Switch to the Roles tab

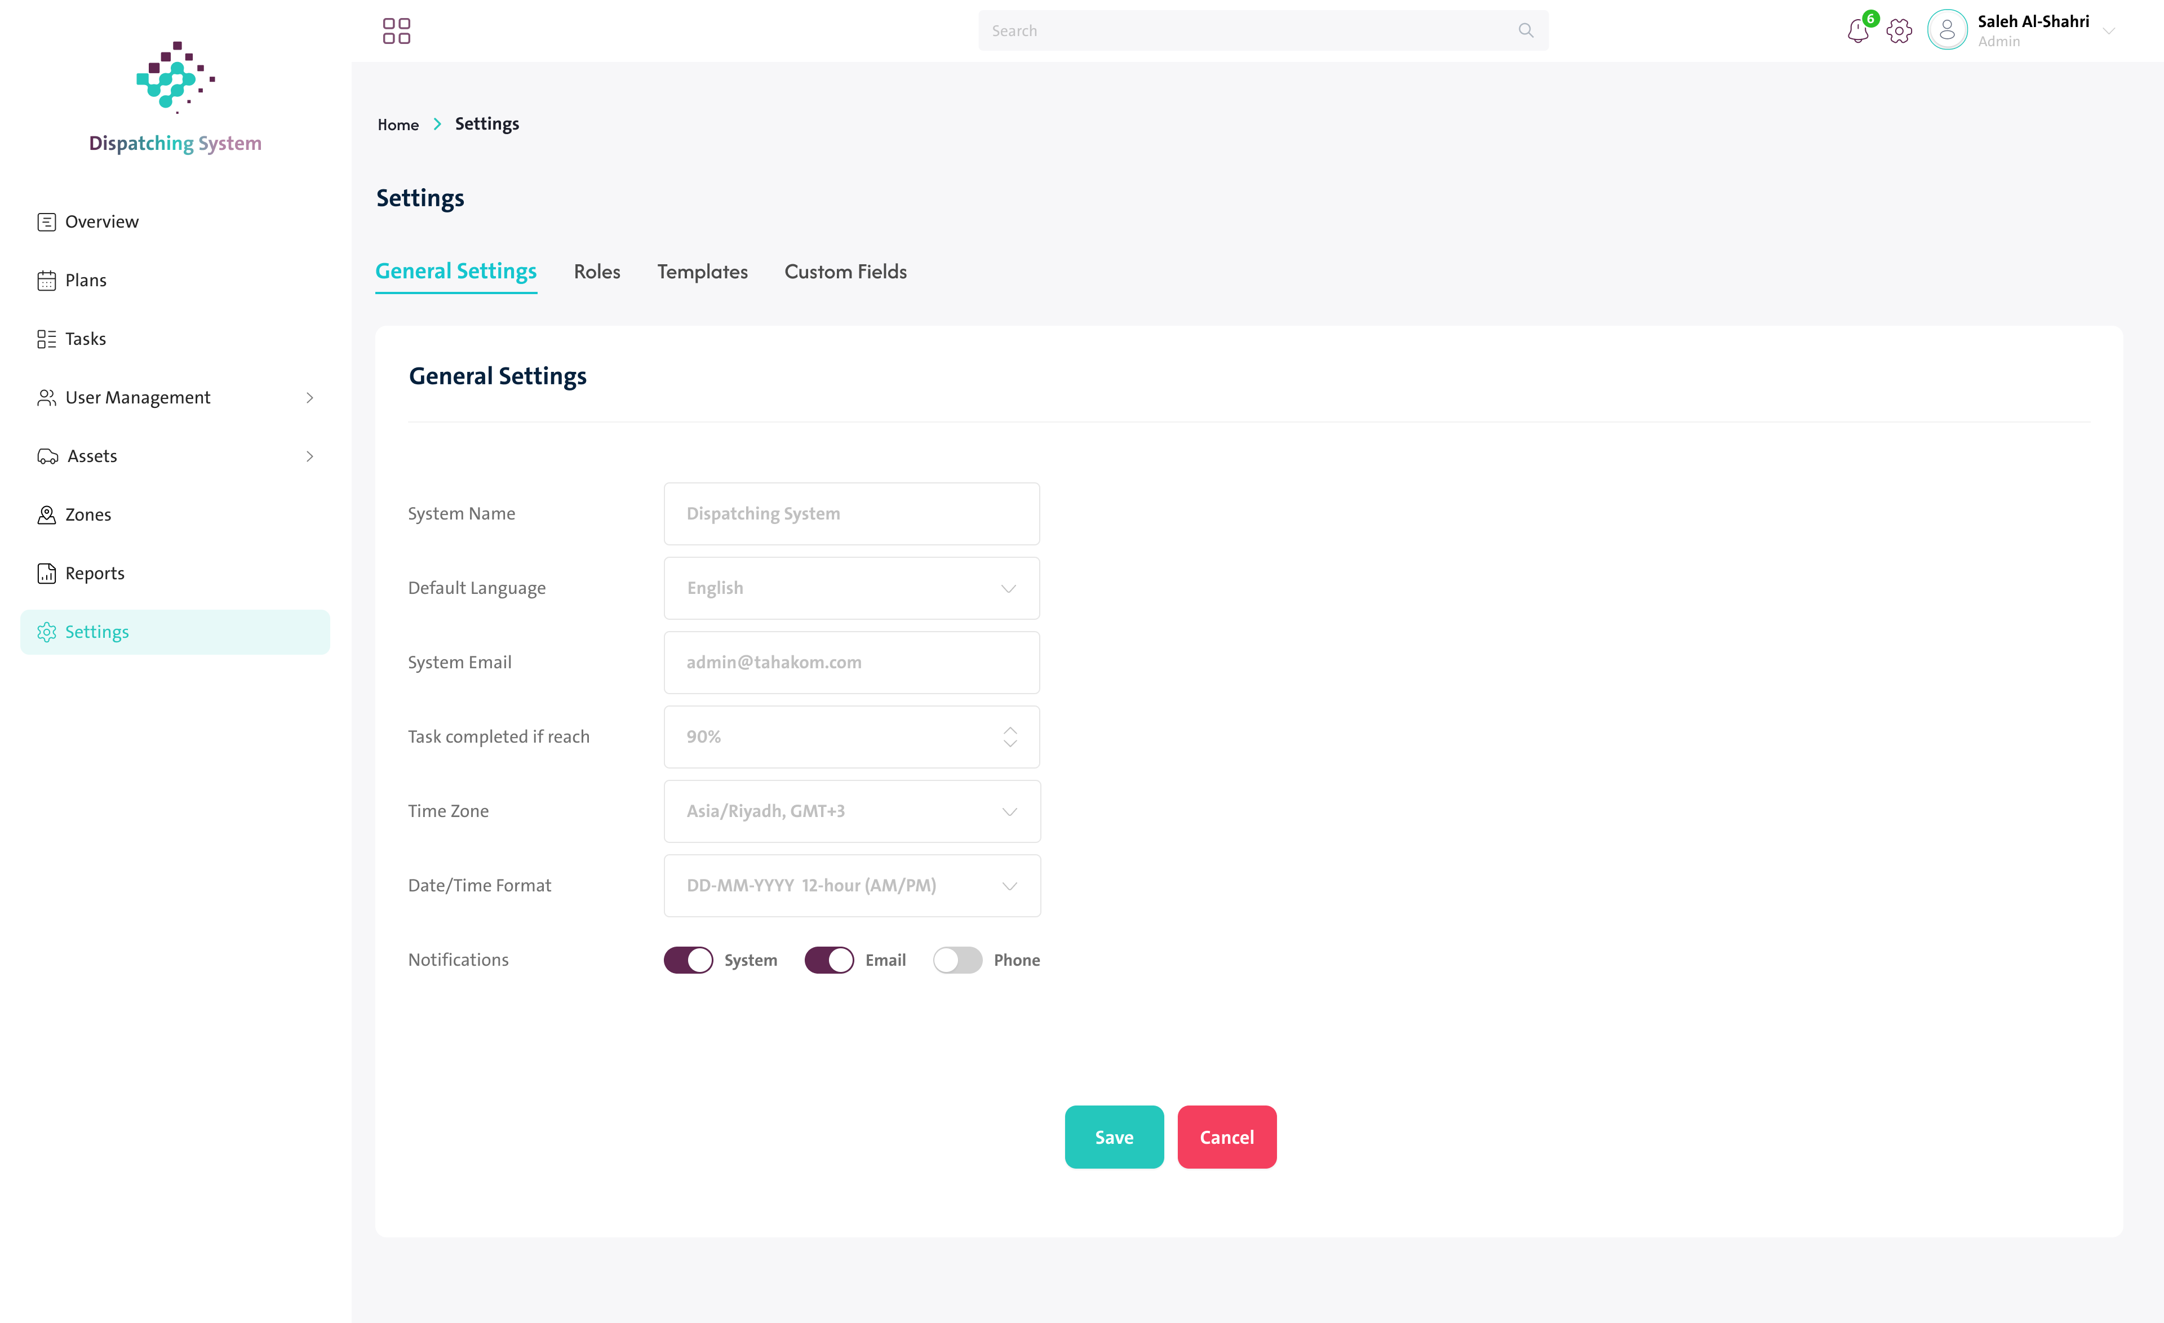pos(597,272)
